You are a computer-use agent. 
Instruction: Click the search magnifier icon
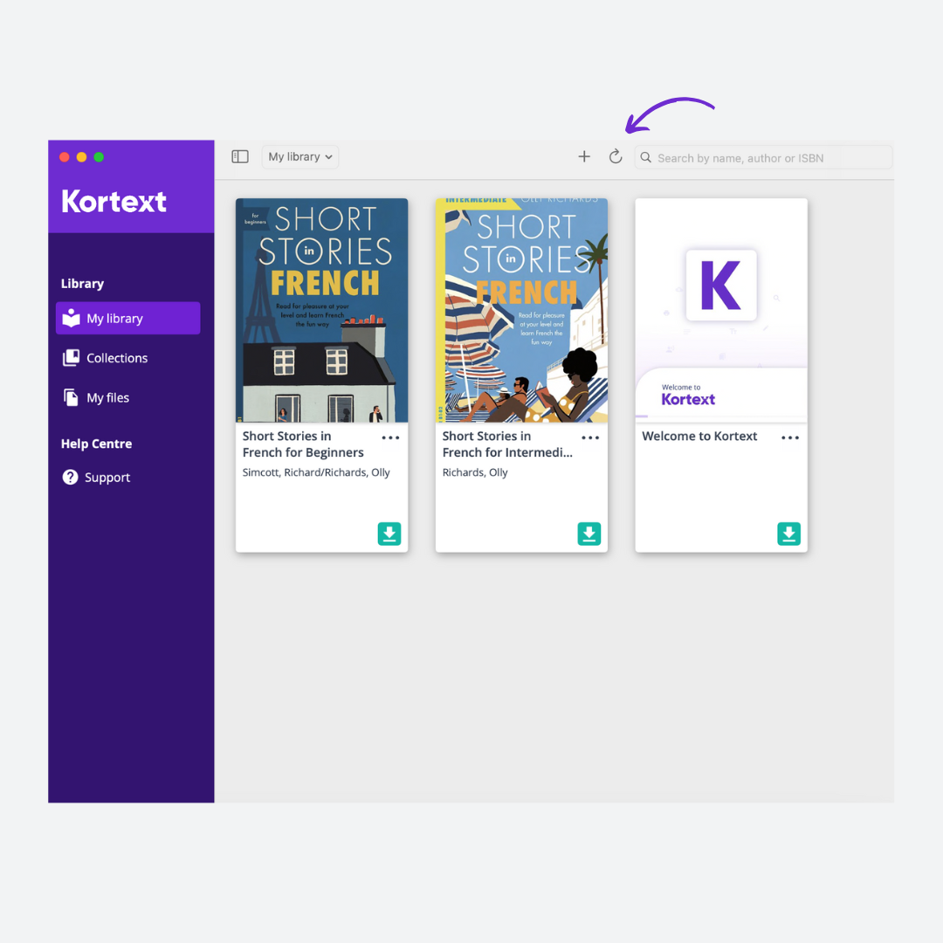[646, 157]
